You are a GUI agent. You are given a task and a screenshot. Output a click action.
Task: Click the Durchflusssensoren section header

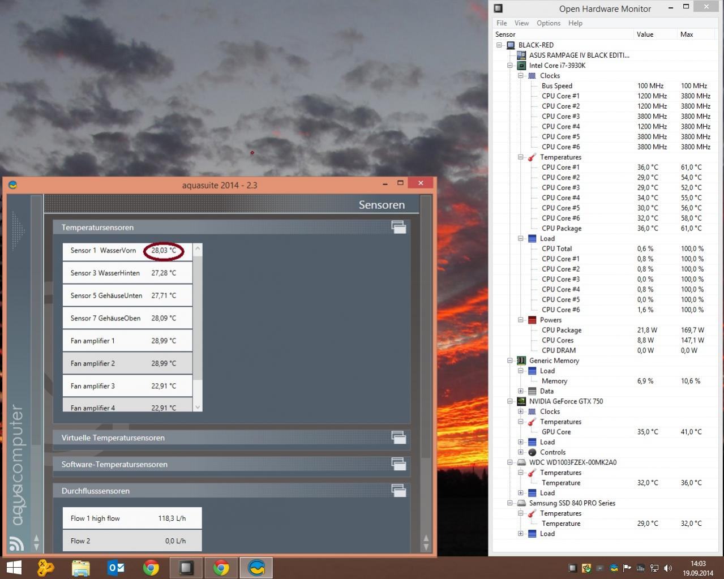(232, 491)
